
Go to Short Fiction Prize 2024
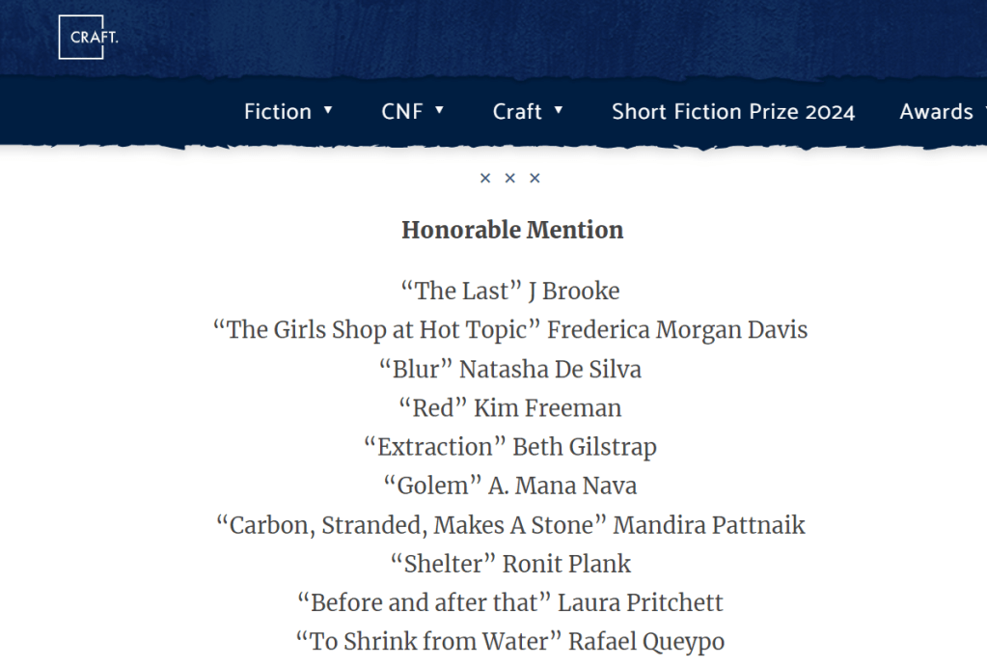click(733, 112)
